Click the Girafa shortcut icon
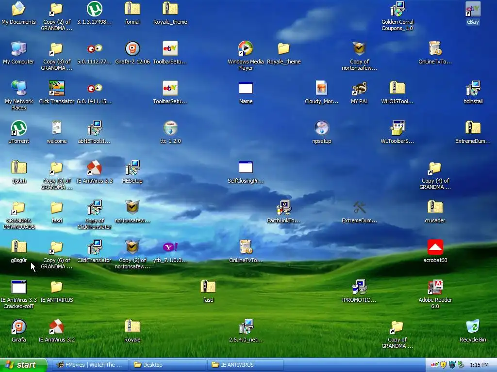 click(x=19, y=326)
